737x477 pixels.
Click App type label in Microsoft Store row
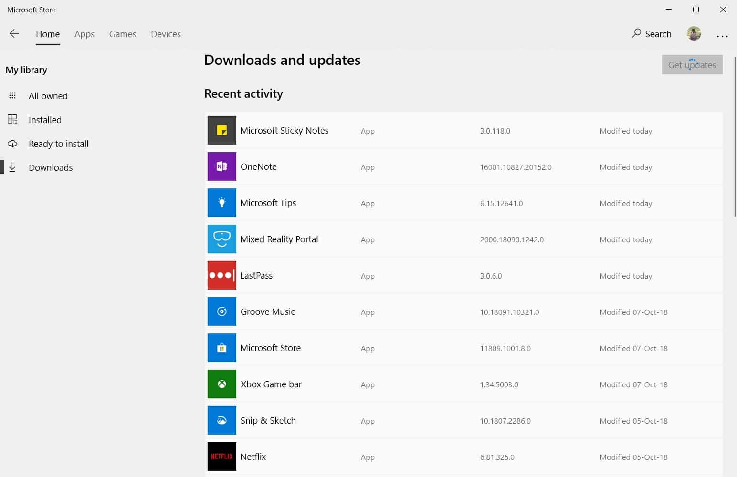(x=368, y=349)
